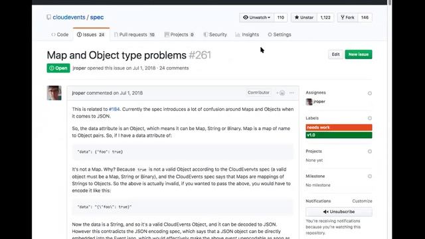Open the Labels gear menu

click(370, 118)
